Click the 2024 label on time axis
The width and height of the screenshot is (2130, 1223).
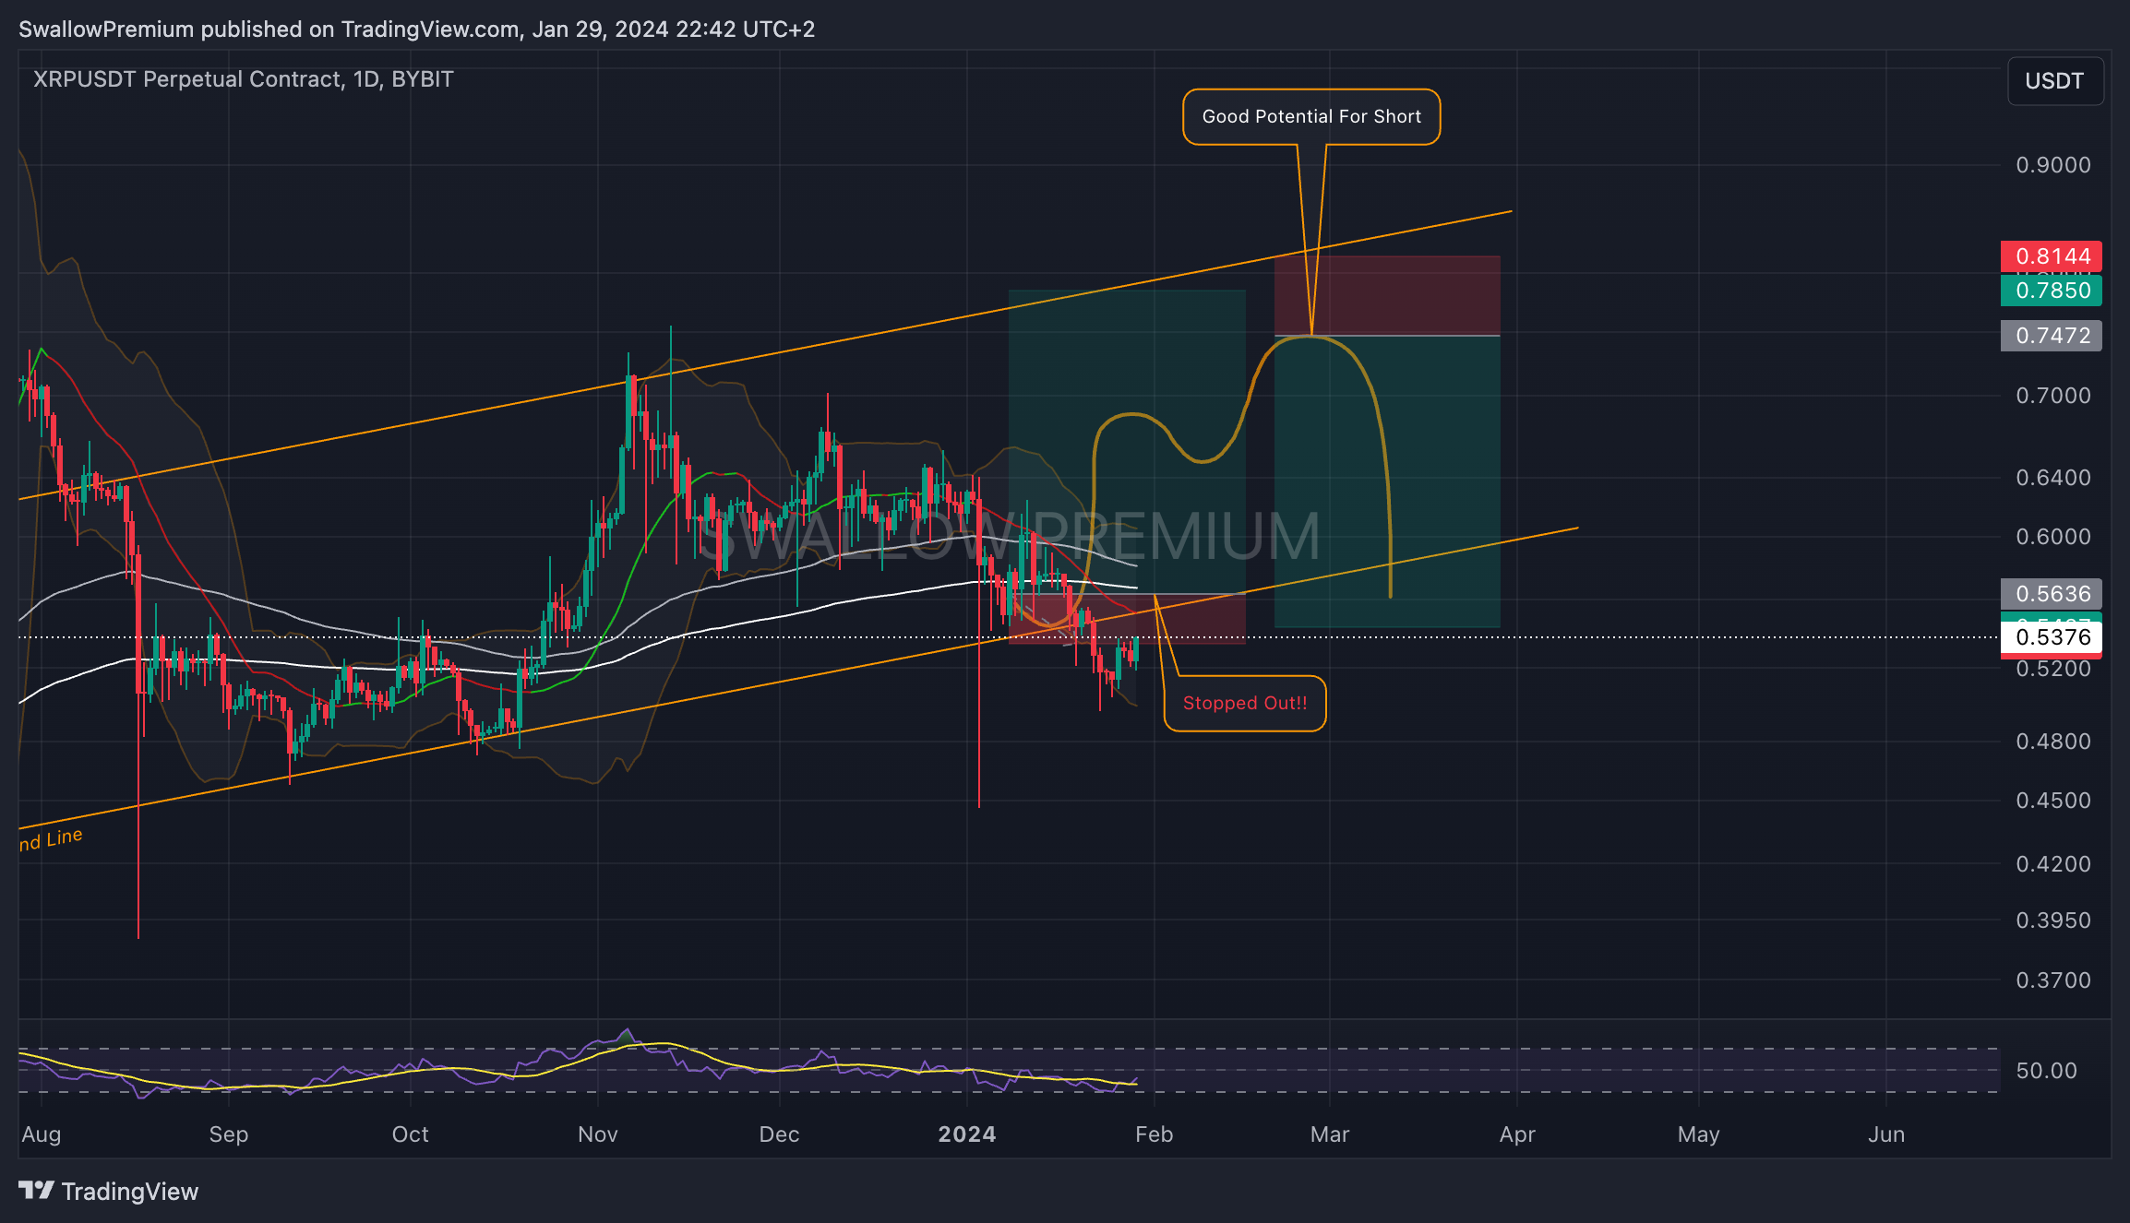[967, 1134]
